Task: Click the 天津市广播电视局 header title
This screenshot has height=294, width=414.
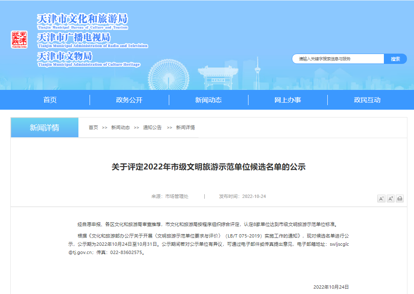Action: tap(74, 38)
